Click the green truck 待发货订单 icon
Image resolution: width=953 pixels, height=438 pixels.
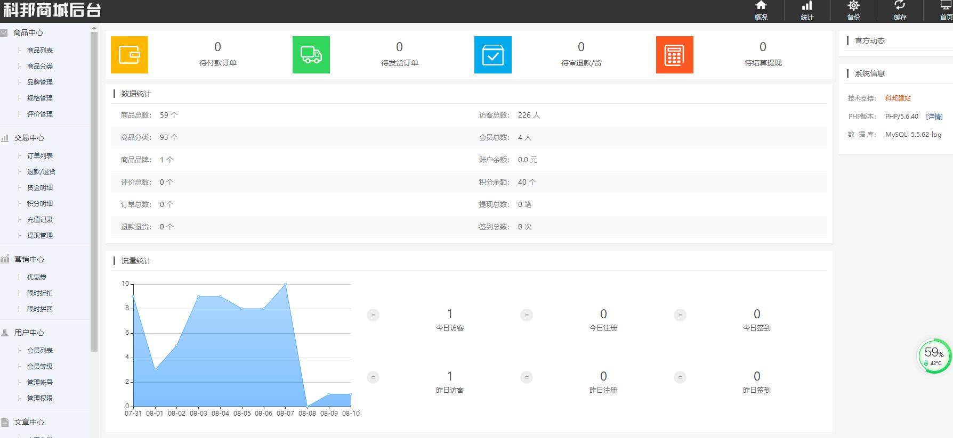tap(311, 55)
